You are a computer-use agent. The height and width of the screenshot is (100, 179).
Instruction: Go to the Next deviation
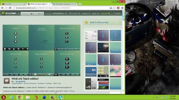pos(40,14)
